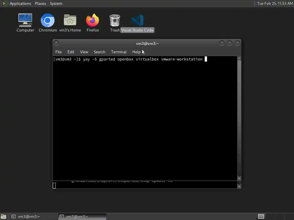Switch to second vm3@vm3:~ taskbar window
294x220 pixels.
tap(82, 217)
